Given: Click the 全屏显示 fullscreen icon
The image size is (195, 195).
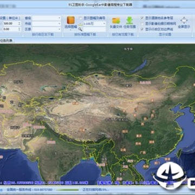Looking at the screenshot, I should [x=184, y=20].
